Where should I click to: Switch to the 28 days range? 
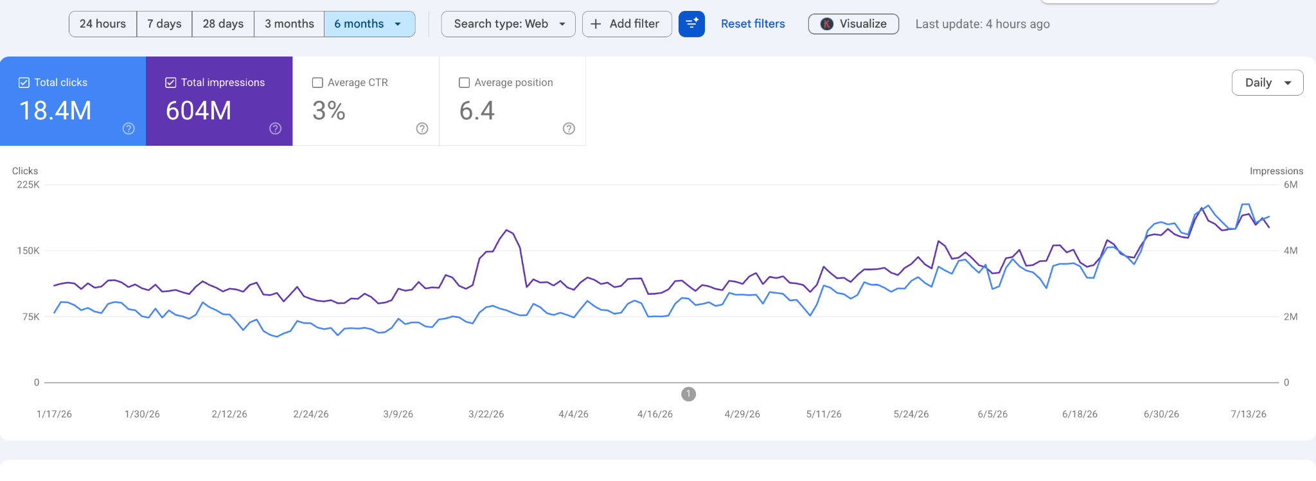223,24
